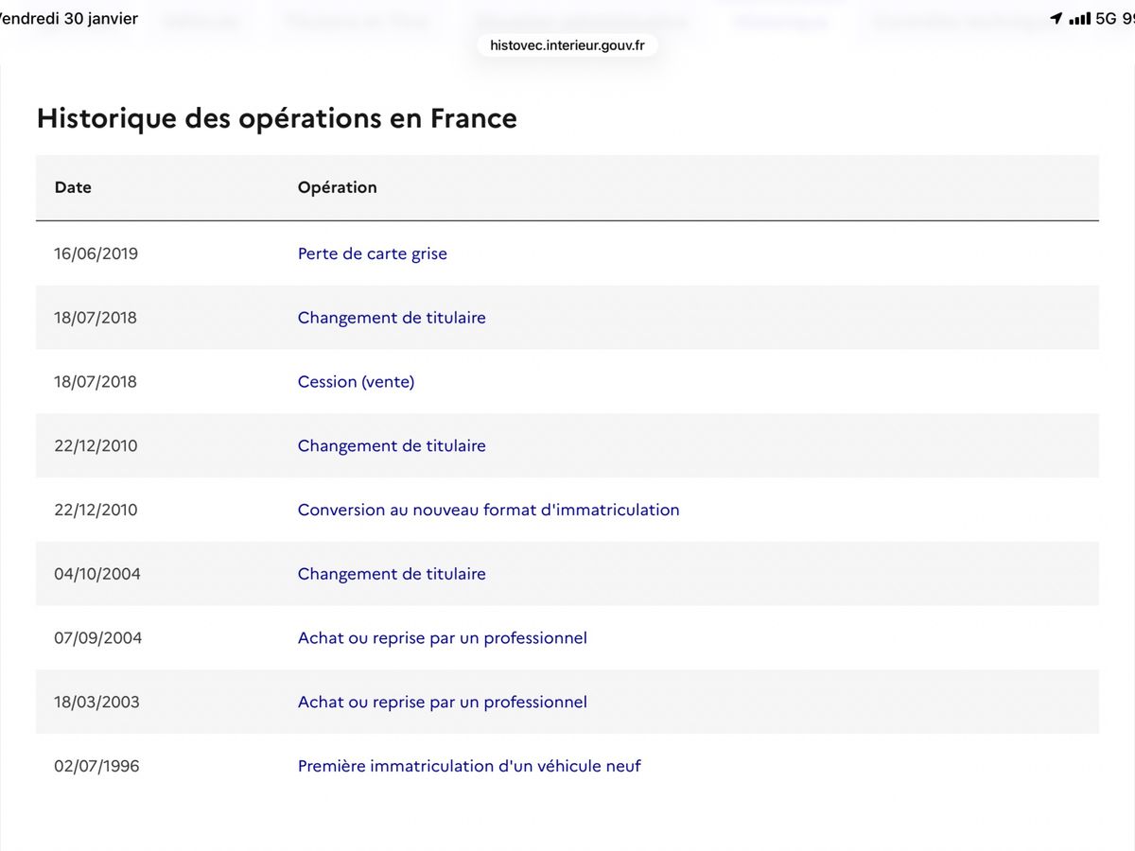Open Première immatriculation d'un véhicule neuf
This screenshot has height=851, width=1135.
pos(469,766)
